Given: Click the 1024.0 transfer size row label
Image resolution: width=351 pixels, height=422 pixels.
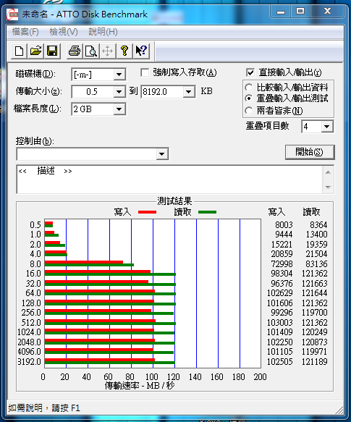Looking at the screenshot, I should (30, 332).
